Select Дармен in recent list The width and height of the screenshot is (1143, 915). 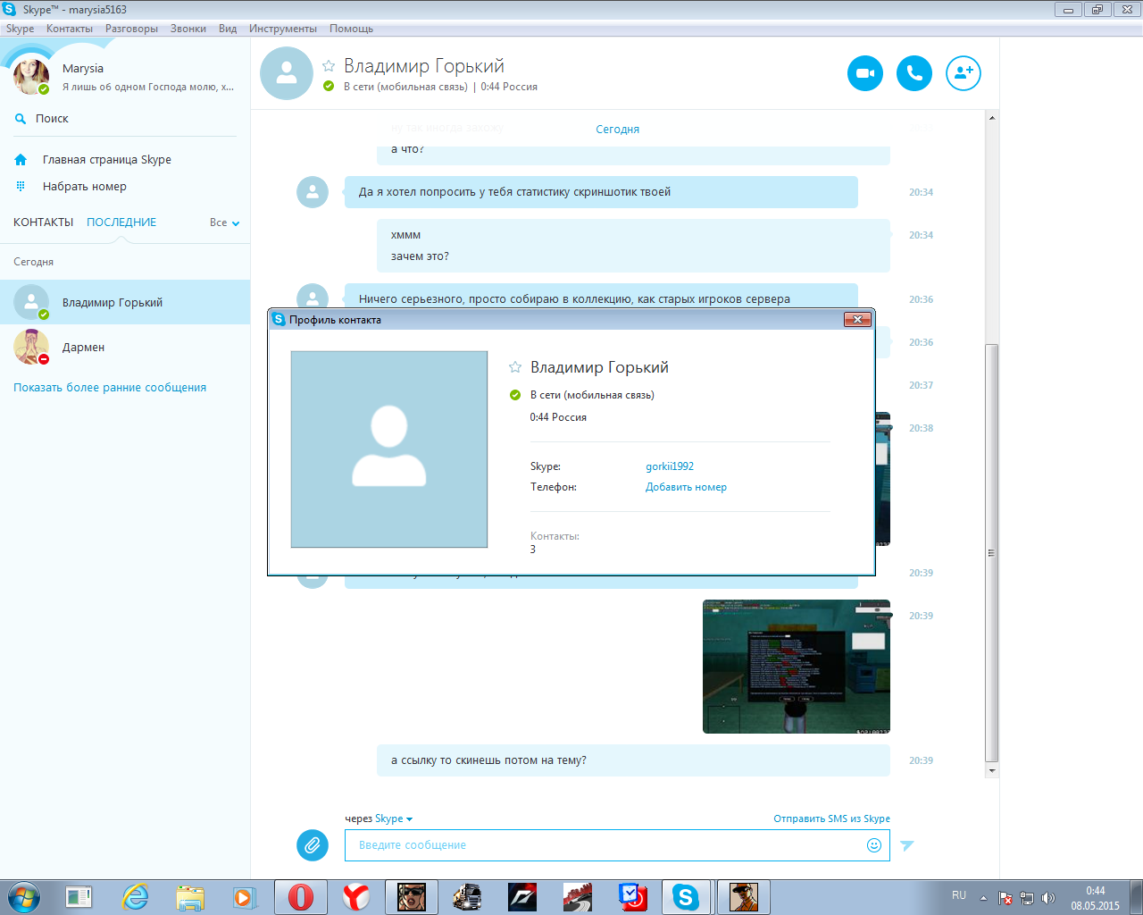point(125,347)
